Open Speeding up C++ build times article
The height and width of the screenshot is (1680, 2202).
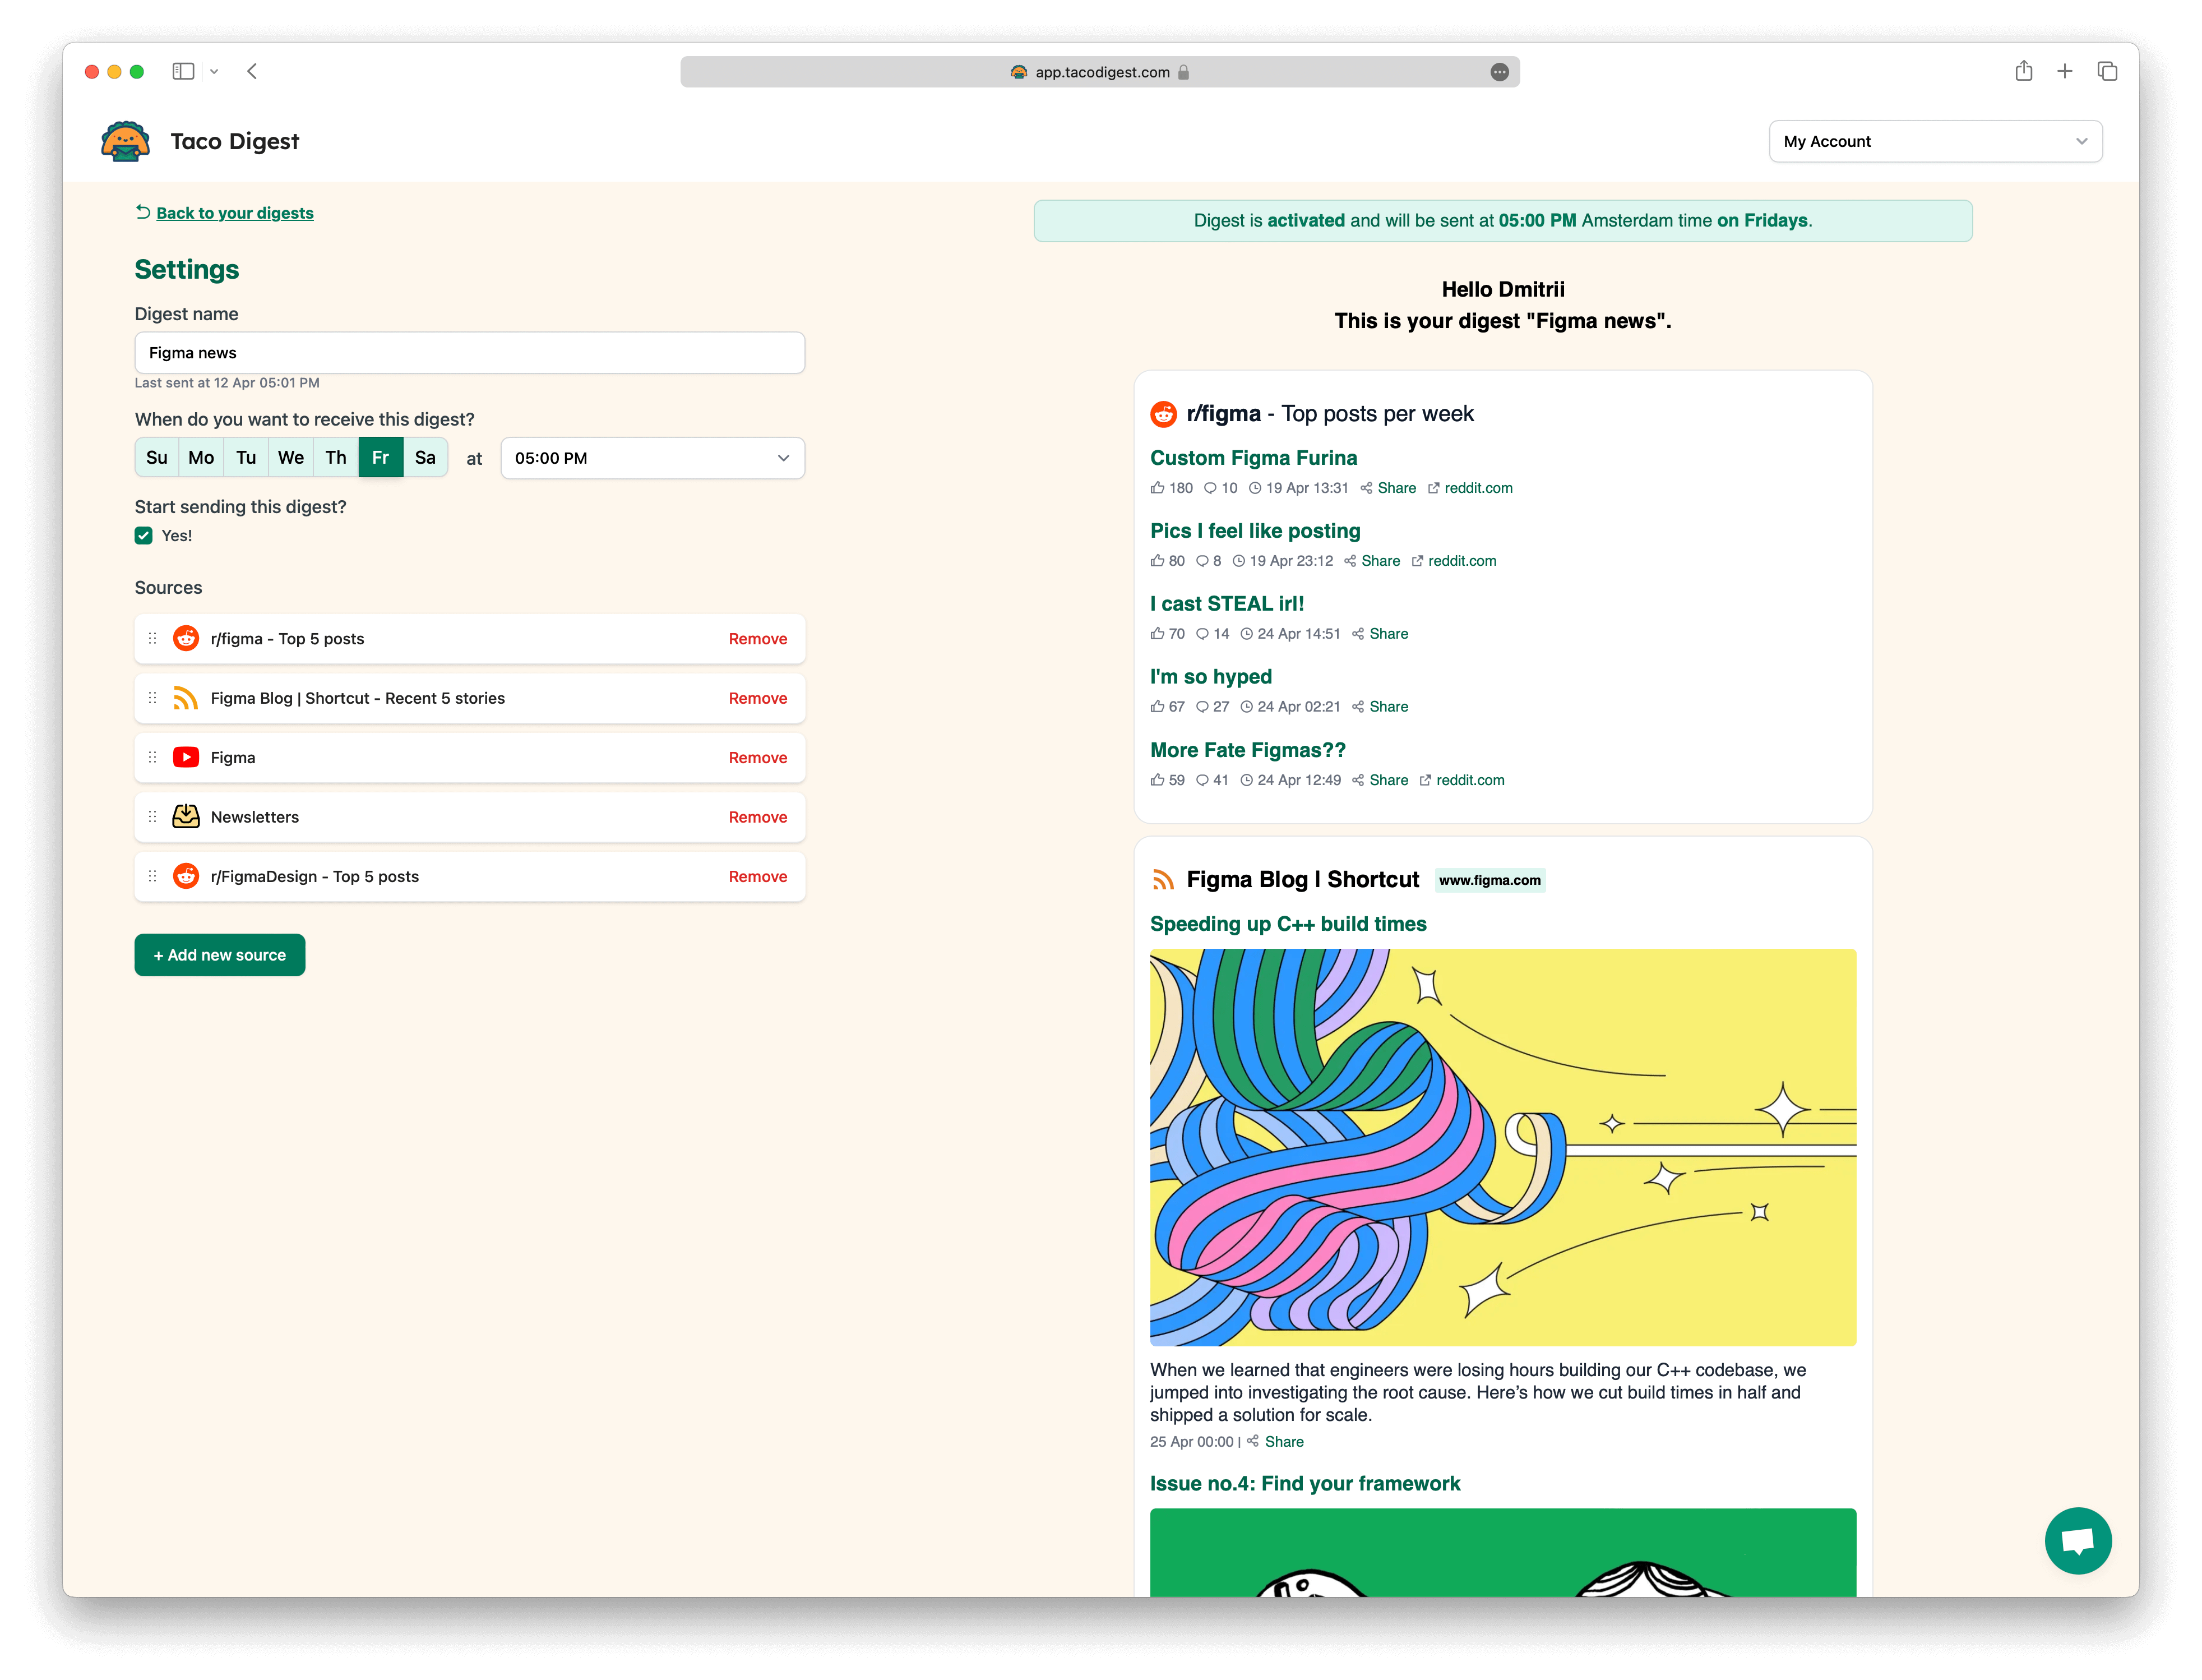point(1288,924)
